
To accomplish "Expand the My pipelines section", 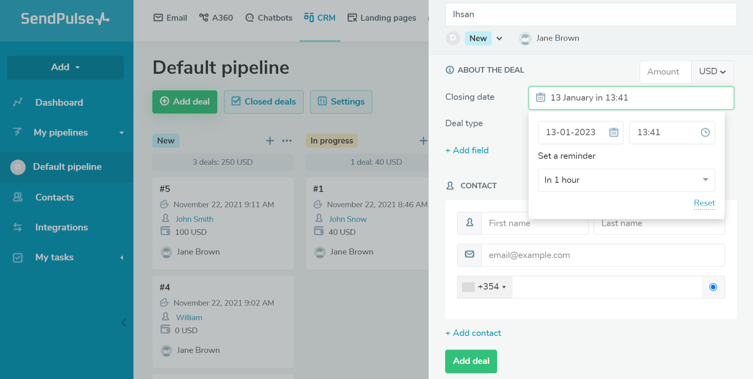I will tap(121, 133).
